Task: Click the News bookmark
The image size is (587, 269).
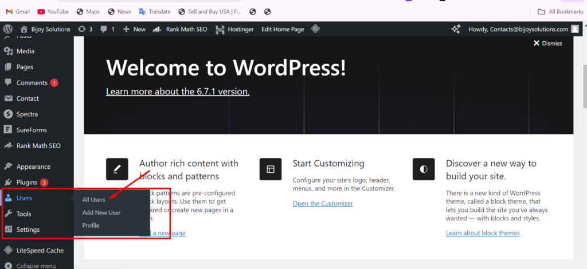Action: 119,11
